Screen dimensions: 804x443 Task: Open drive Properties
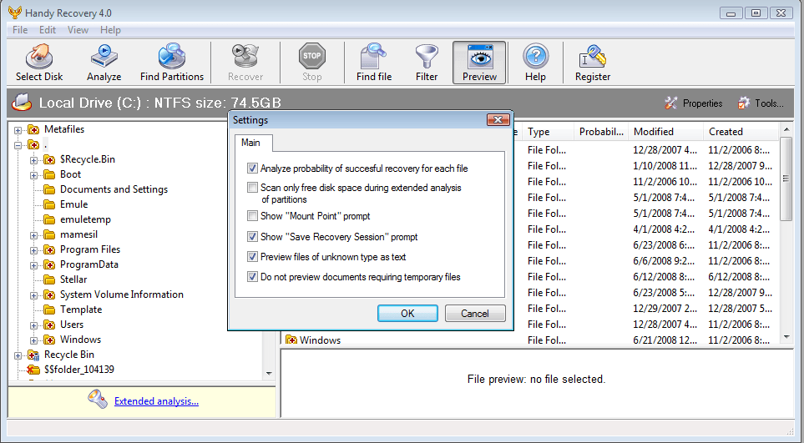point(694,103)
